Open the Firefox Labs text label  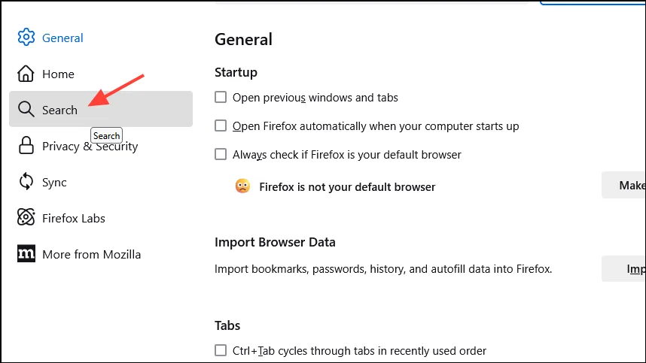click(74, 218)
